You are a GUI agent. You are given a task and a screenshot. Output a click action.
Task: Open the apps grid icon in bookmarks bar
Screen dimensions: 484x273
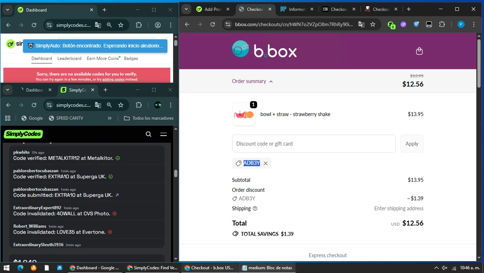click(8, 118)
